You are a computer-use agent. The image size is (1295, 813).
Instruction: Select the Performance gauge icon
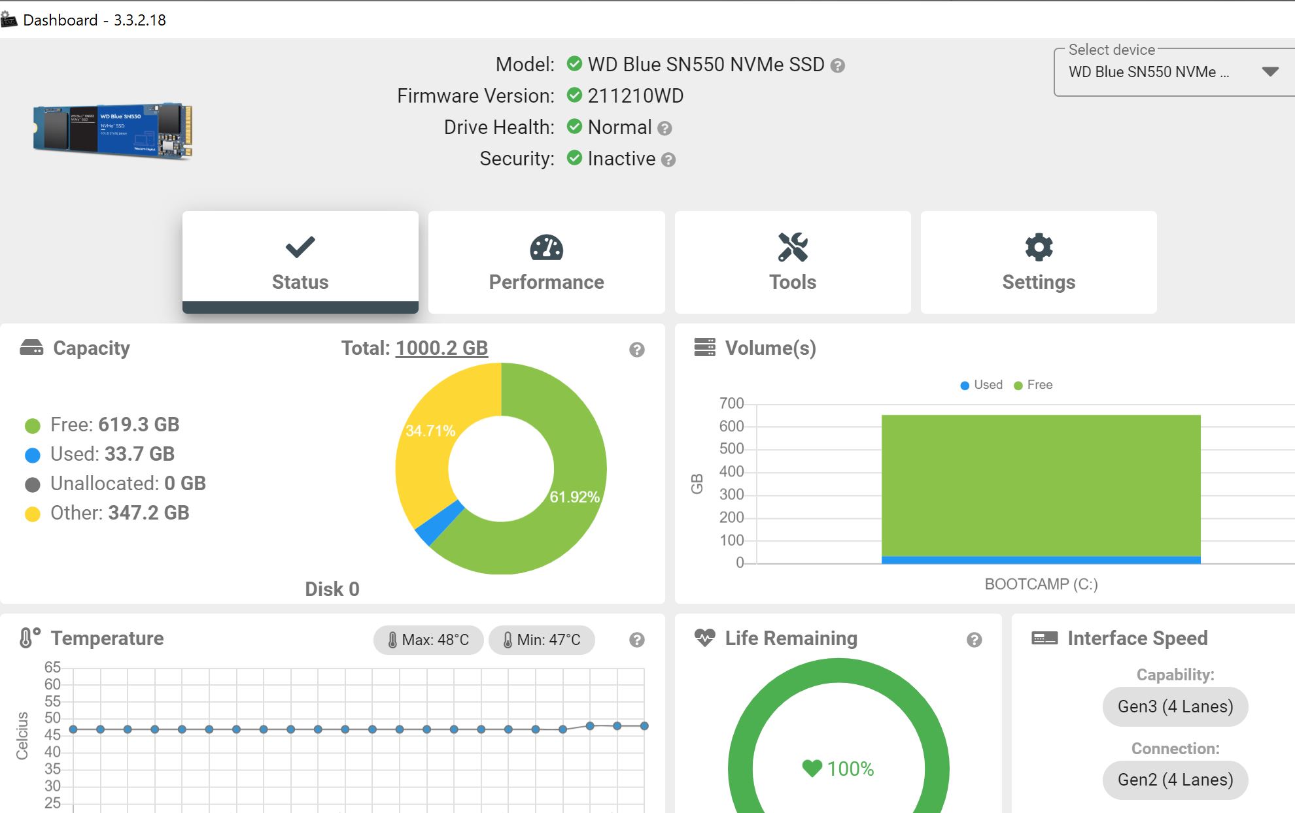pyautogui.click(x=545, y=247)
